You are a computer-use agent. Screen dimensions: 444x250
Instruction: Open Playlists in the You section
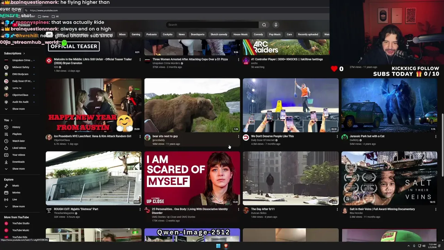click(17, 134)
